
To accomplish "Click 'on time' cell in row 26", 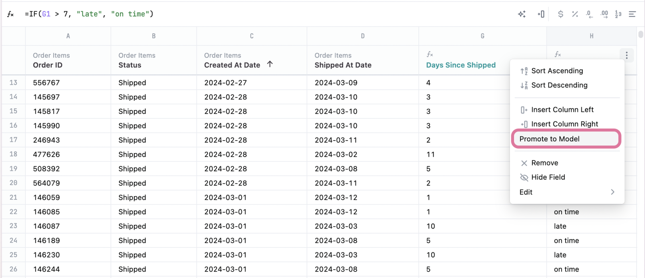I will (591, 269).
